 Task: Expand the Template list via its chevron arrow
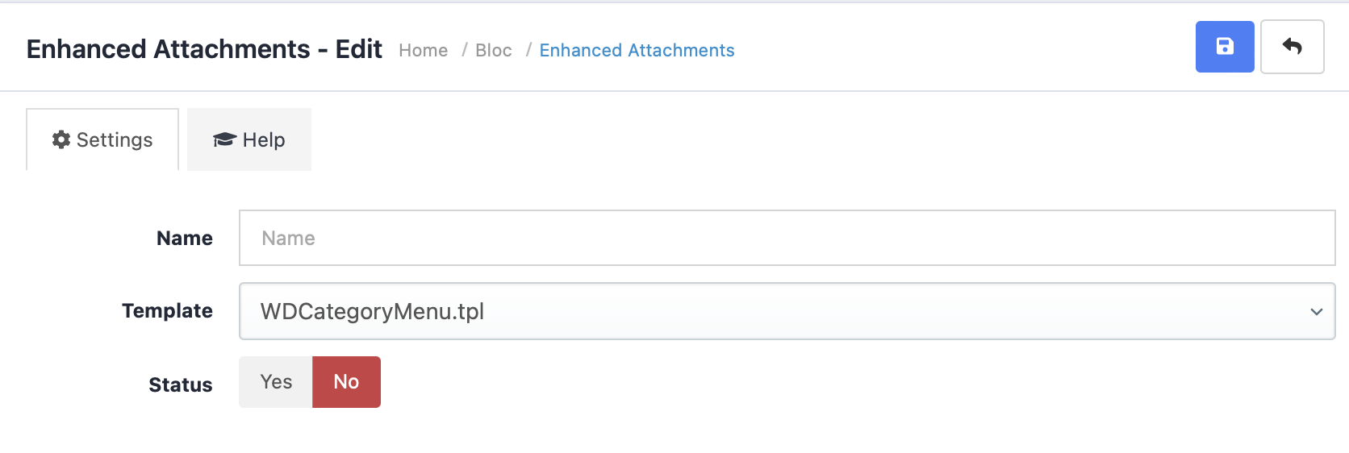1317,311
